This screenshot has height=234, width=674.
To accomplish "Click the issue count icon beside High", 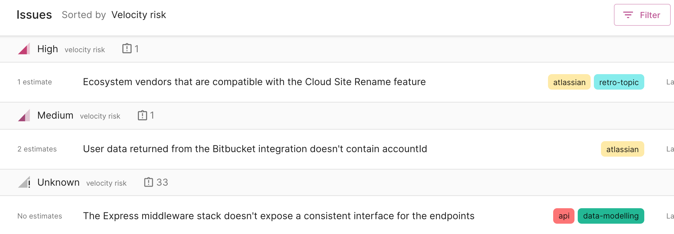I will coord(127,49).
